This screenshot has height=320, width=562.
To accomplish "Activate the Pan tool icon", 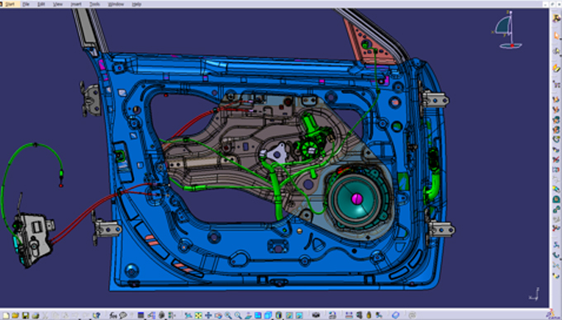I will pyautogui.click(x=208, y=315).
